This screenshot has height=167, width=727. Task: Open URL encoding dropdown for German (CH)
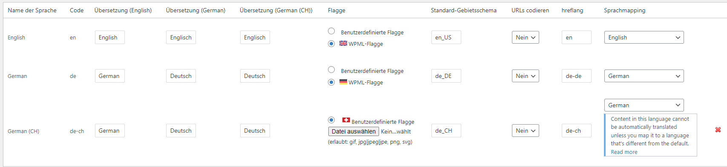pos(526,131)
